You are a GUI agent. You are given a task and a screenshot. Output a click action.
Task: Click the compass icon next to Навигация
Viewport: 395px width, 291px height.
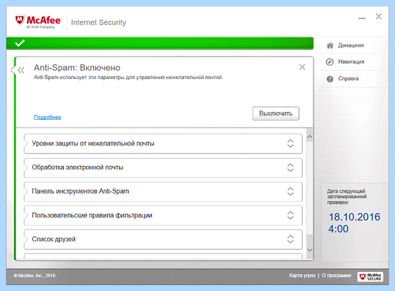[330, 62]
